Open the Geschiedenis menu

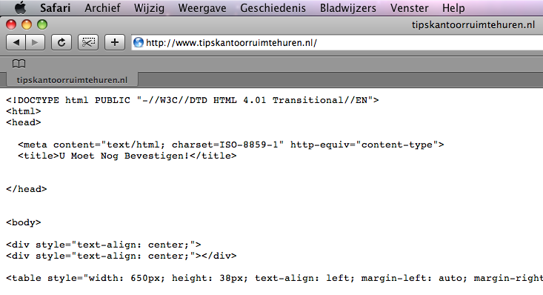(x=273, y=8)
